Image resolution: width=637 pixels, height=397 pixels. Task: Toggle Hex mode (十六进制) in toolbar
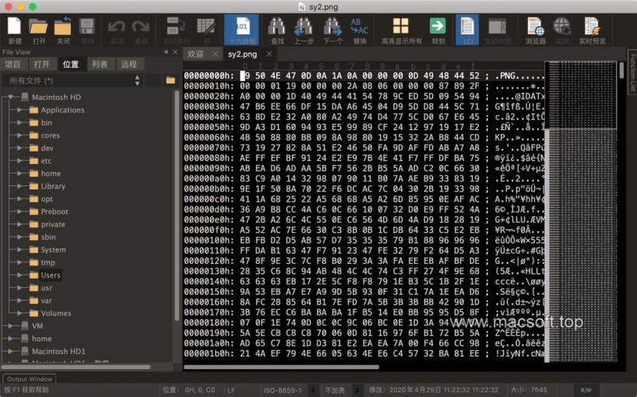pyautogui.click(x=241, y=29)
